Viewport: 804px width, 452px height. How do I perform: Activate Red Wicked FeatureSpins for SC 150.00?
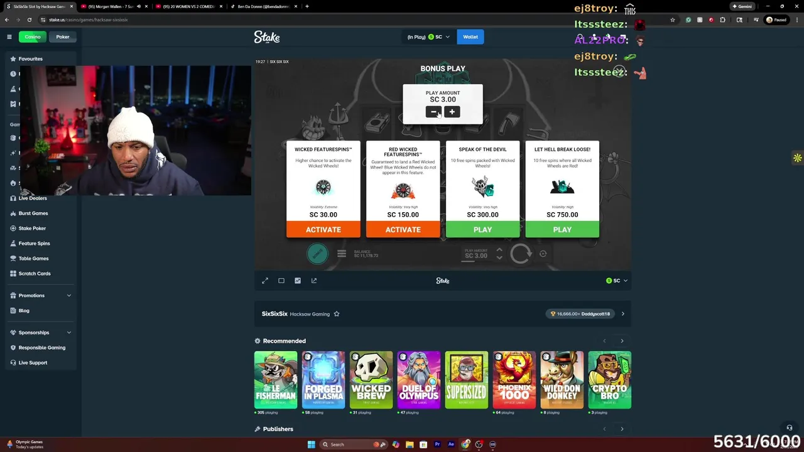403,230
